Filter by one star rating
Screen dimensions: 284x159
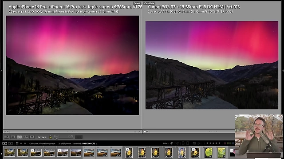[x=207, y=143]
